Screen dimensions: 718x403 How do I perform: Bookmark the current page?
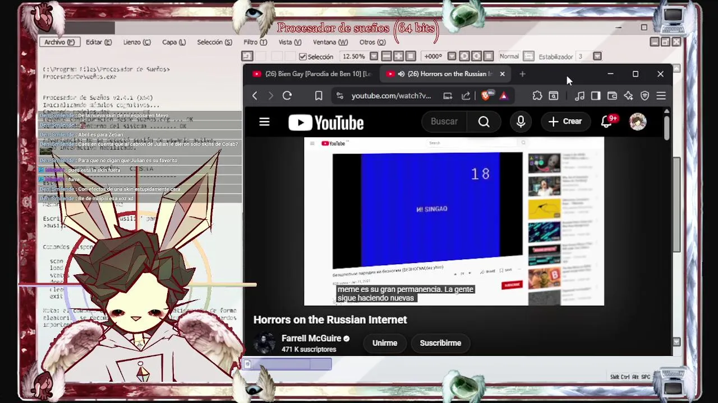(319, 96)
